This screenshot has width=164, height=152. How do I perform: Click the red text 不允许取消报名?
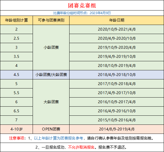click(x=81, y=147)
